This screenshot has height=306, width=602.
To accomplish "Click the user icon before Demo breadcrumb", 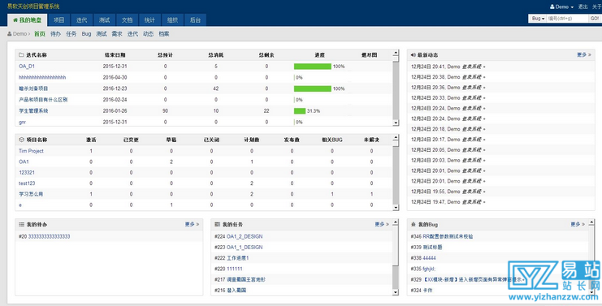I will [10, 34].
